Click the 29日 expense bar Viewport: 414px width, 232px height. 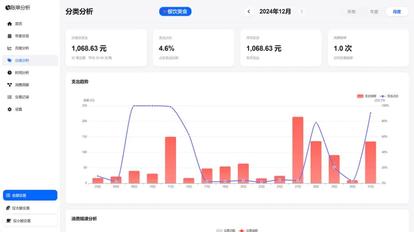[x=334, y=169]
